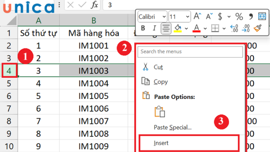This screenshot has width=270, height=152.
Task: Click cell IM1006
Action: click(x=94, y=108)
